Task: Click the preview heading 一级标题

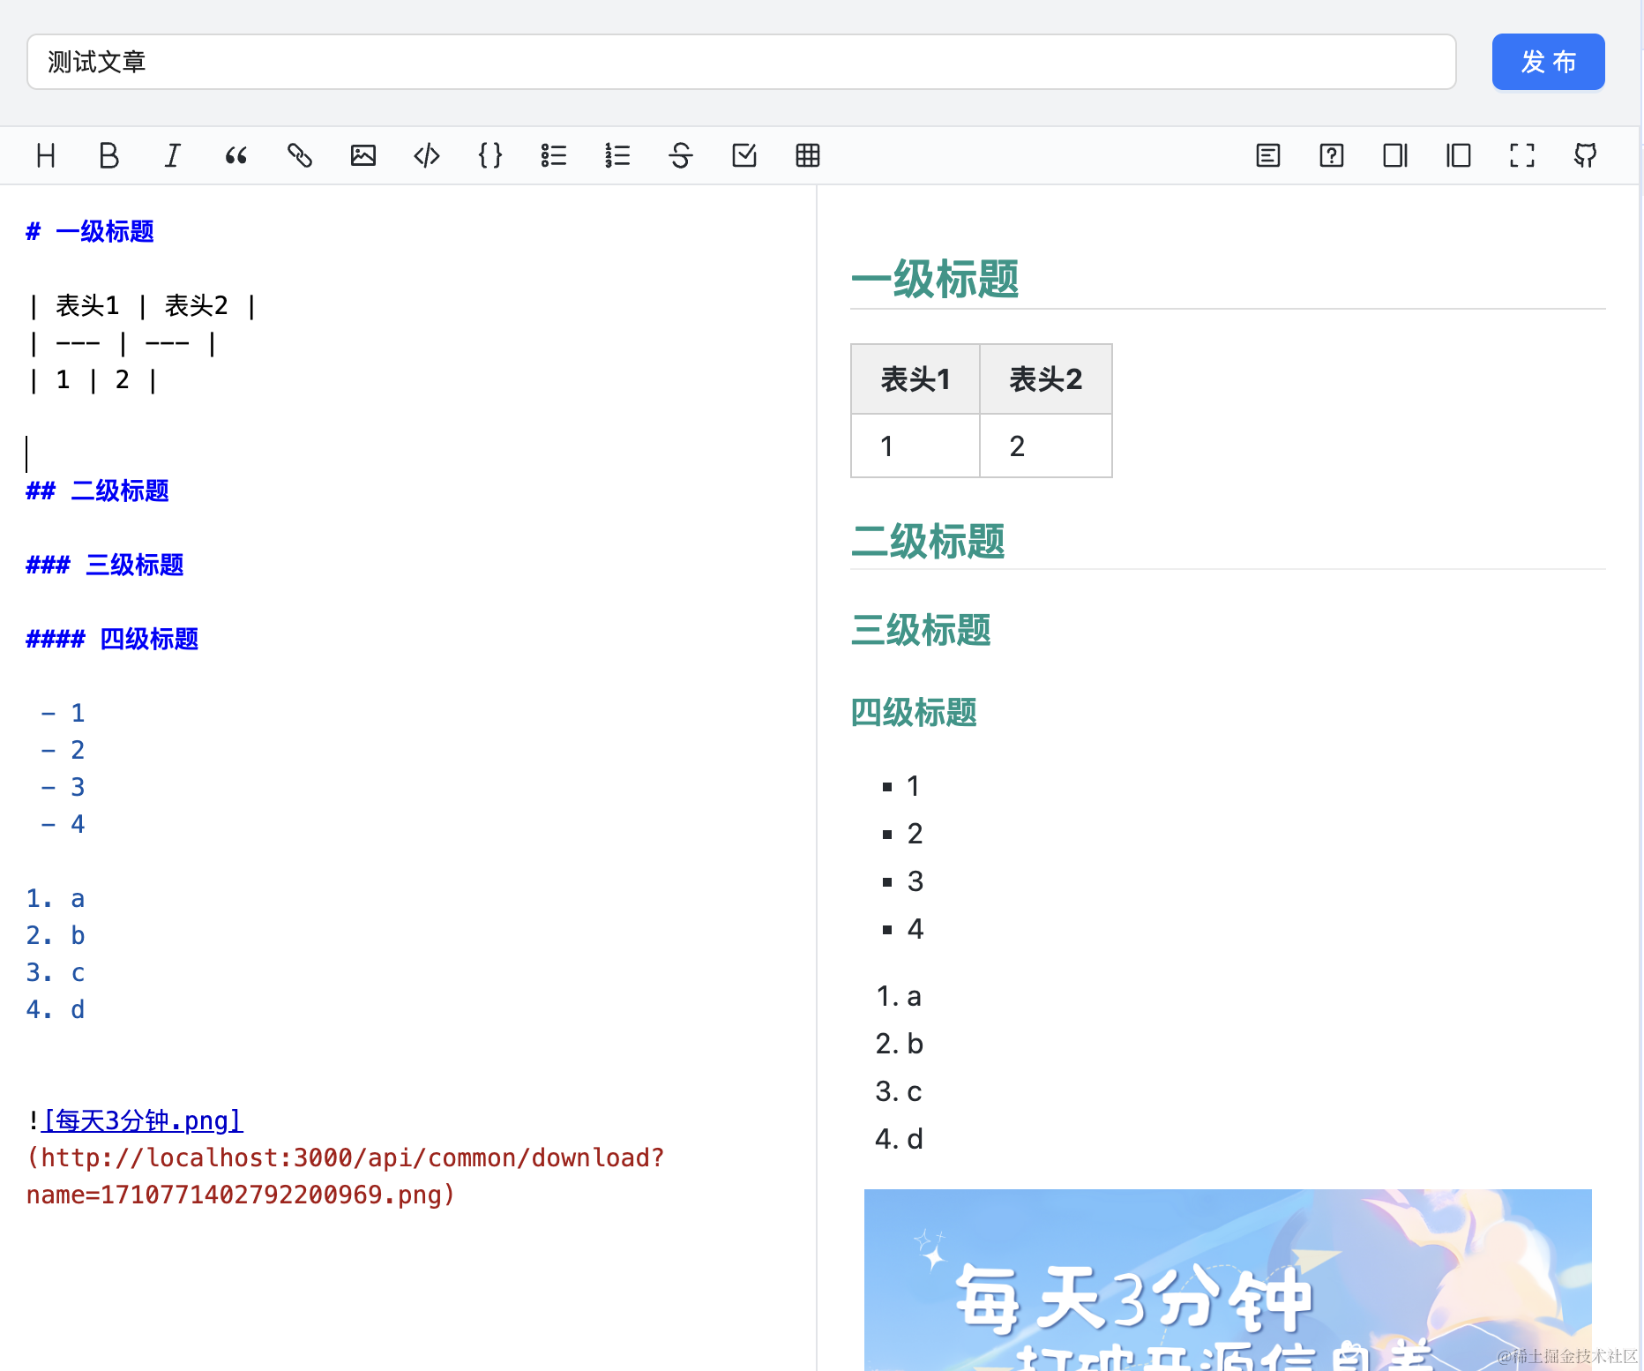Action: pyautogui.click(x=935, y=280)
